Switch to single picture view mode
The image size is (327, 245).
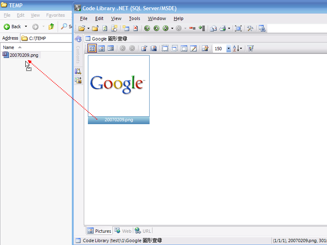click(x=101, y=49)
